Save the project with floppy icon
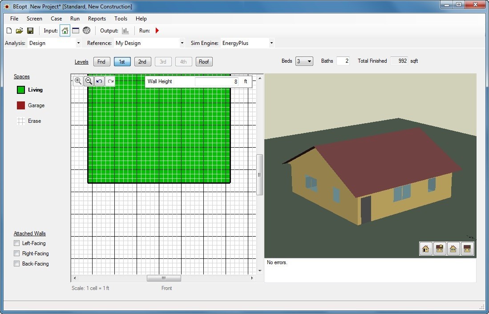This screenshot has width=489, height=314. pyautogui.click(x=30, y=31)
